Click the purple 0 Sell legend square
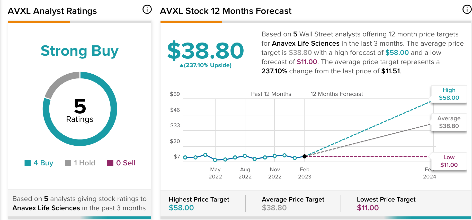The width and height of the screenshot is (472, 220). pyautogui.click(x=110, y=163)
